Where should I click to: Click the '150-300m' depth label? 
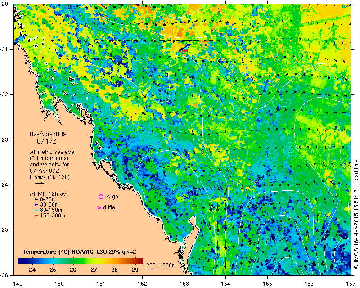pos(53,216)
